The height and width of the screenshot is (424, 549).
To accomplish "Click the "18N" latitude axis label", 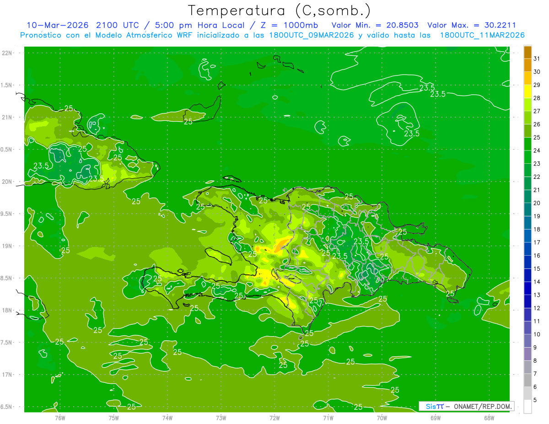I will pos(6,310).
